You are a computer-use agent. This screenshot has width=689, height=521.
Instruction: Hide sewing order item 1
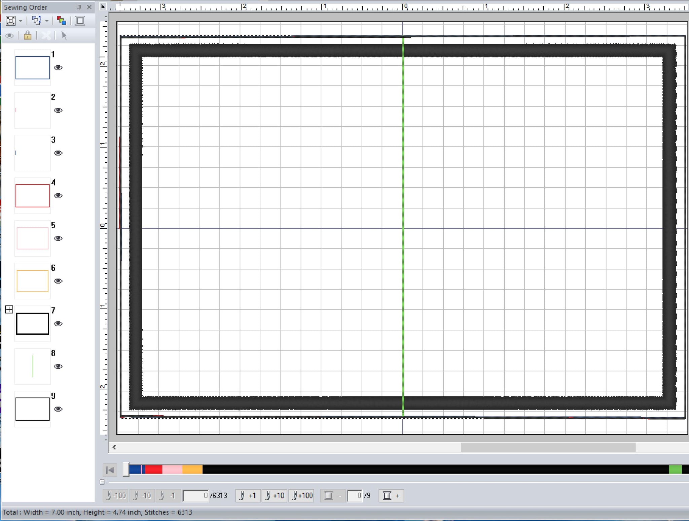[x=58, y=68]
